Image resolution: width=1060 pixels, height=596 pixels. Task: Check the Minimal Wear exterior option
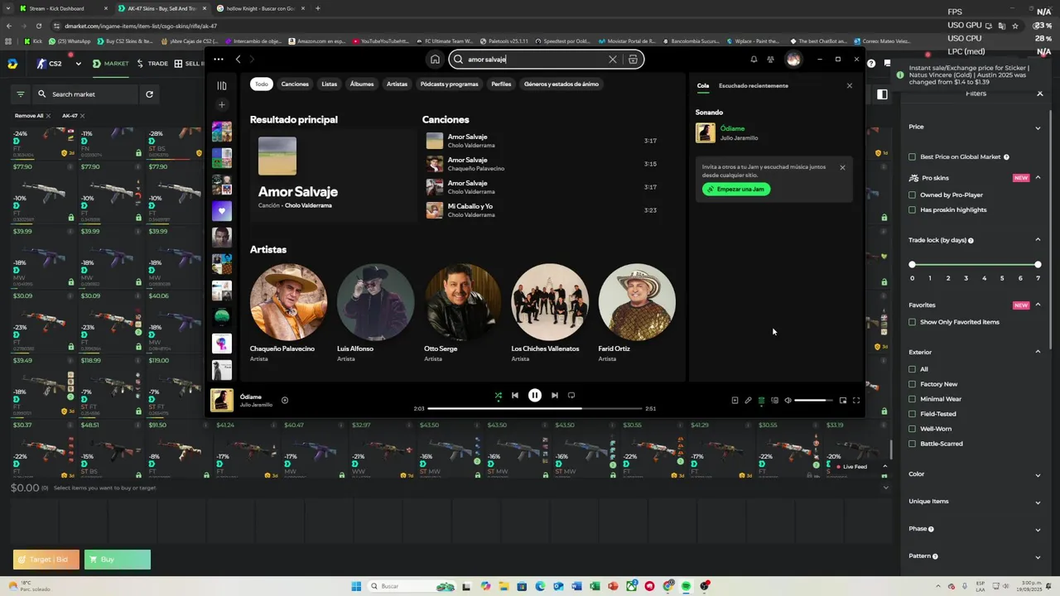[913, 399]
